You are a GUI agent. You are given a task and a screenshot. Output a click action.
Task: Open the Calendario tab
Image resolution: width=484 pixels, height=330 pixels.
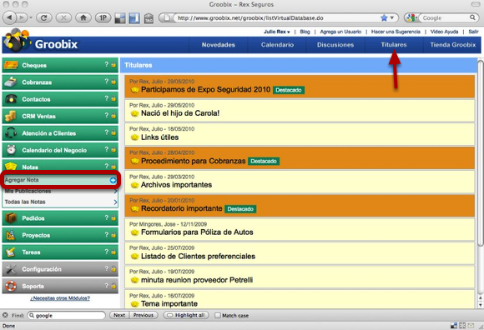point(277,45)
